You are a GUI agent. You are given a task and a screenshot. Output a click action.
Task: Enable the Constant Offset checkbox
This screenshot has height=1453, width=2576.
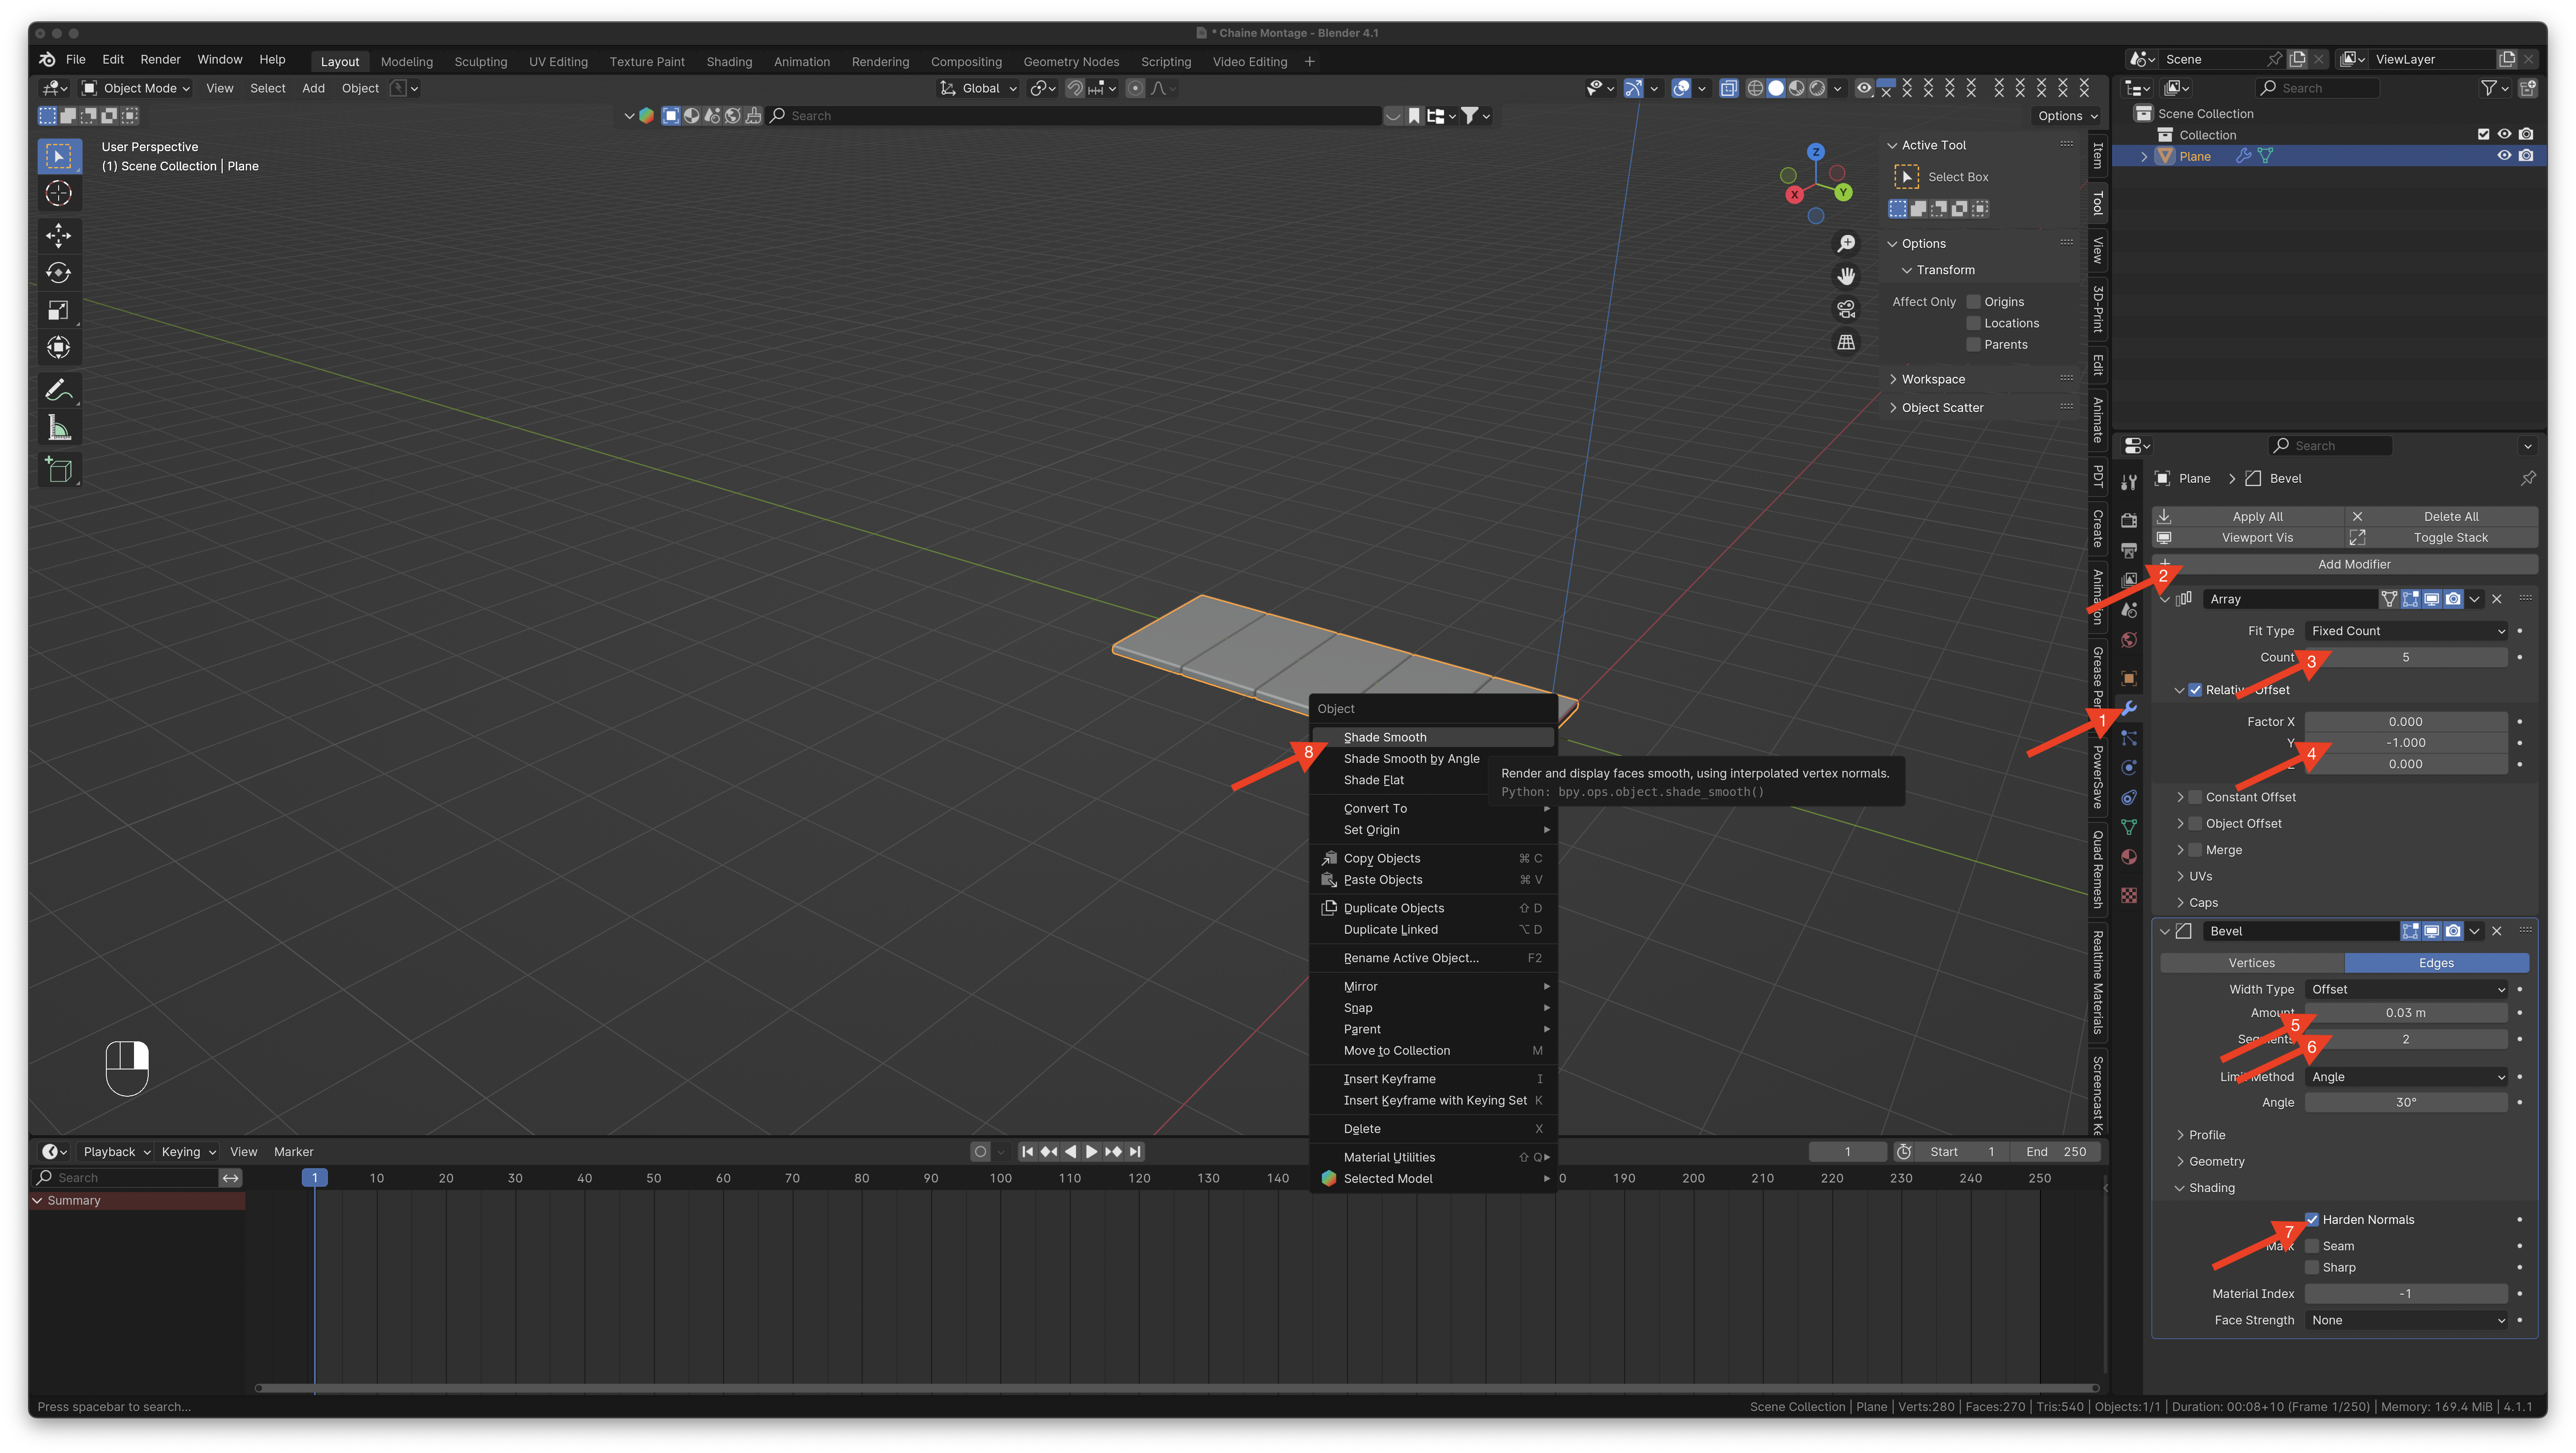coord(2195,797)
